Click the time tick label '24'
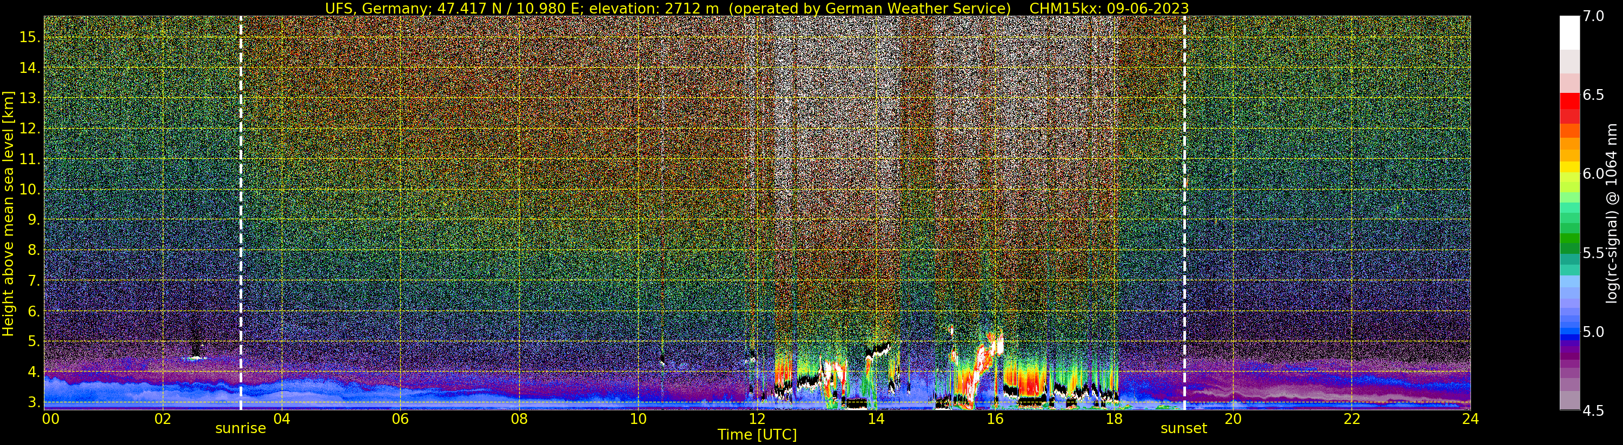This screenshot has height=445, width=1623. coord(1470,418)
